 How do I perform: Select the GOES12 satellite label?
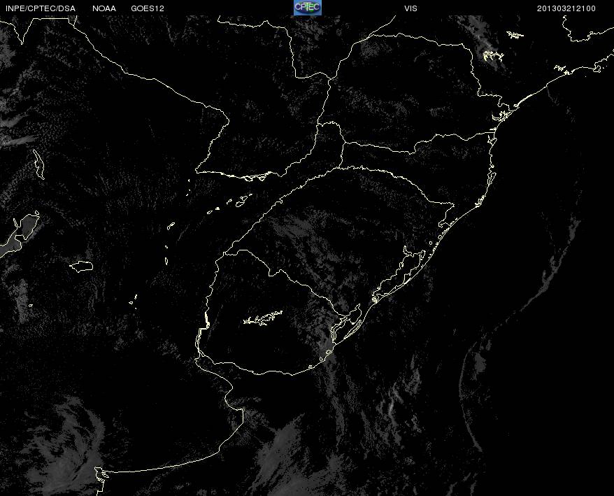148,8
